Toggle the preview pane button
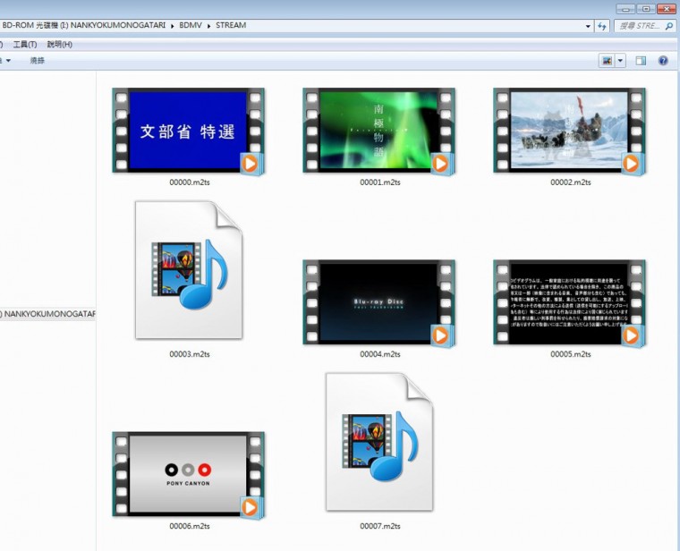 [x=641, y=61]
